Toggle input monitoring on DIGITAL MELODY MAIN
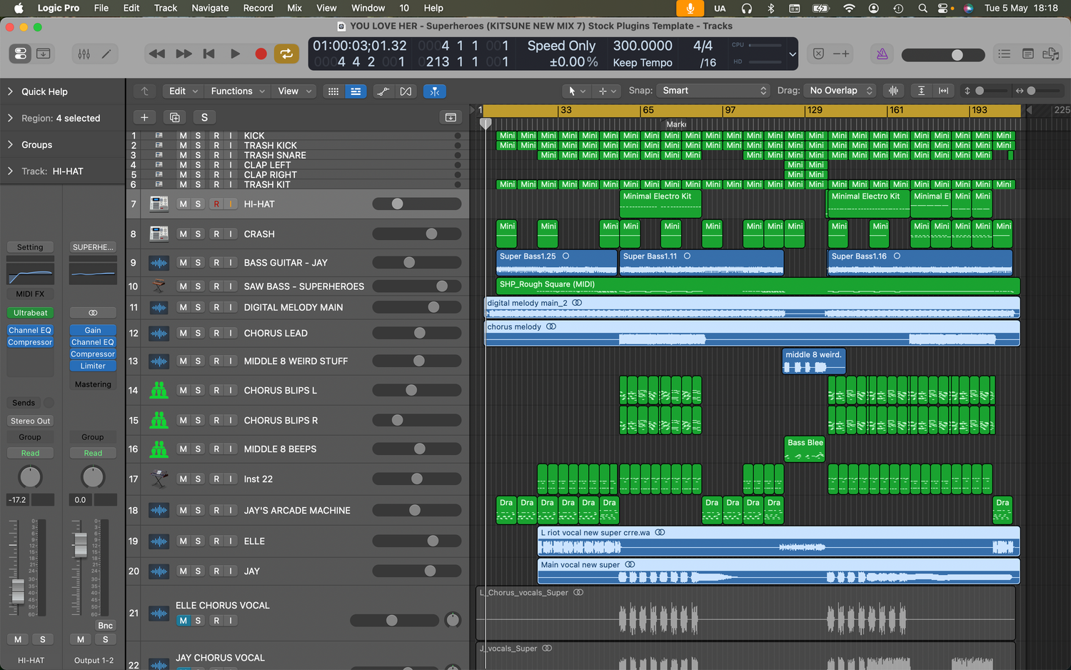 [231, 308]
